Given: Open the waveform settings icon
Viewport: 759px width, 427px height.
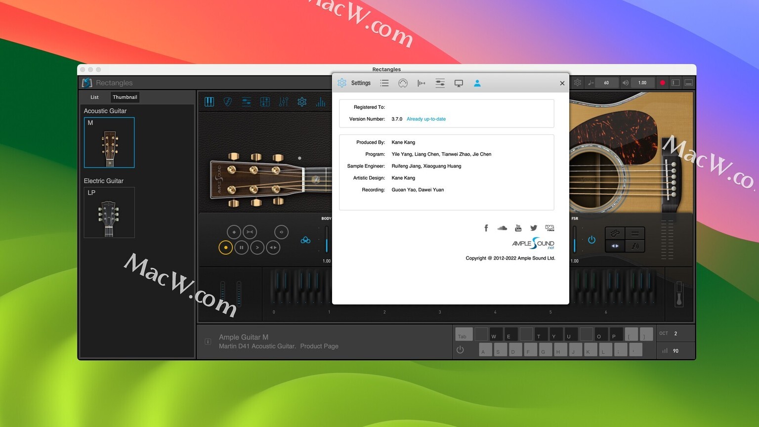Looking at the screenshot, I should 422,83.
